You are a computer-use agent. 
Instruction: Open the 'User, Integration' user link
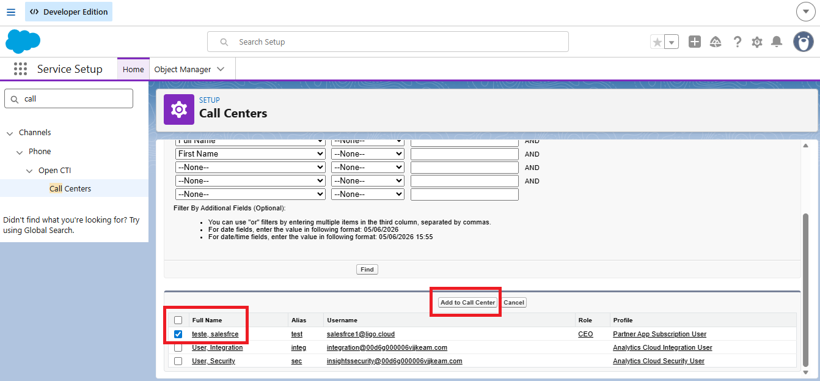(x=217, y=347)
